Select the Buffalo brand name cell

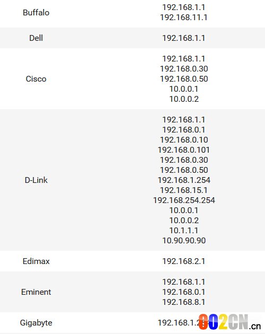(36, 13)
